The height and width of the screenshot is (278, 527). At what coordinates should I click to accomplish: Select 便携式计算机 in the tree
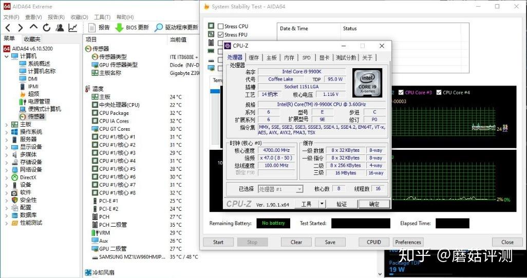tap(45, 109)
